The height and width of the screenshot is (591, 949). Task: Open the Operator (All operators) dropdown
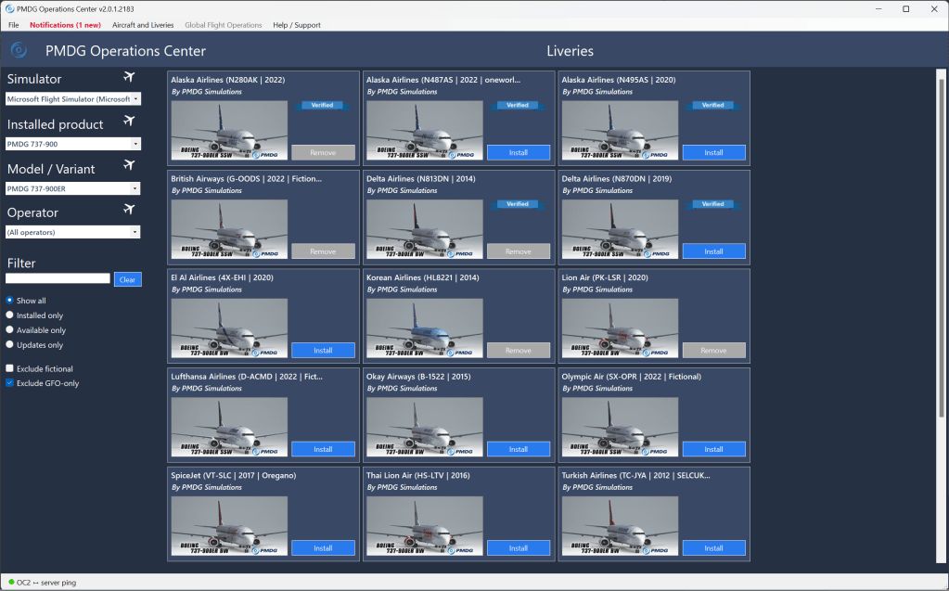(x=72, y=232)
